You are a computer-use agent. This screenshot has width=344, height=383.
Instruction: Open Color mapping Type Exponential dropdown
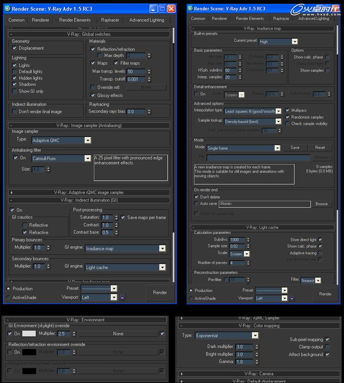point(227,335)
